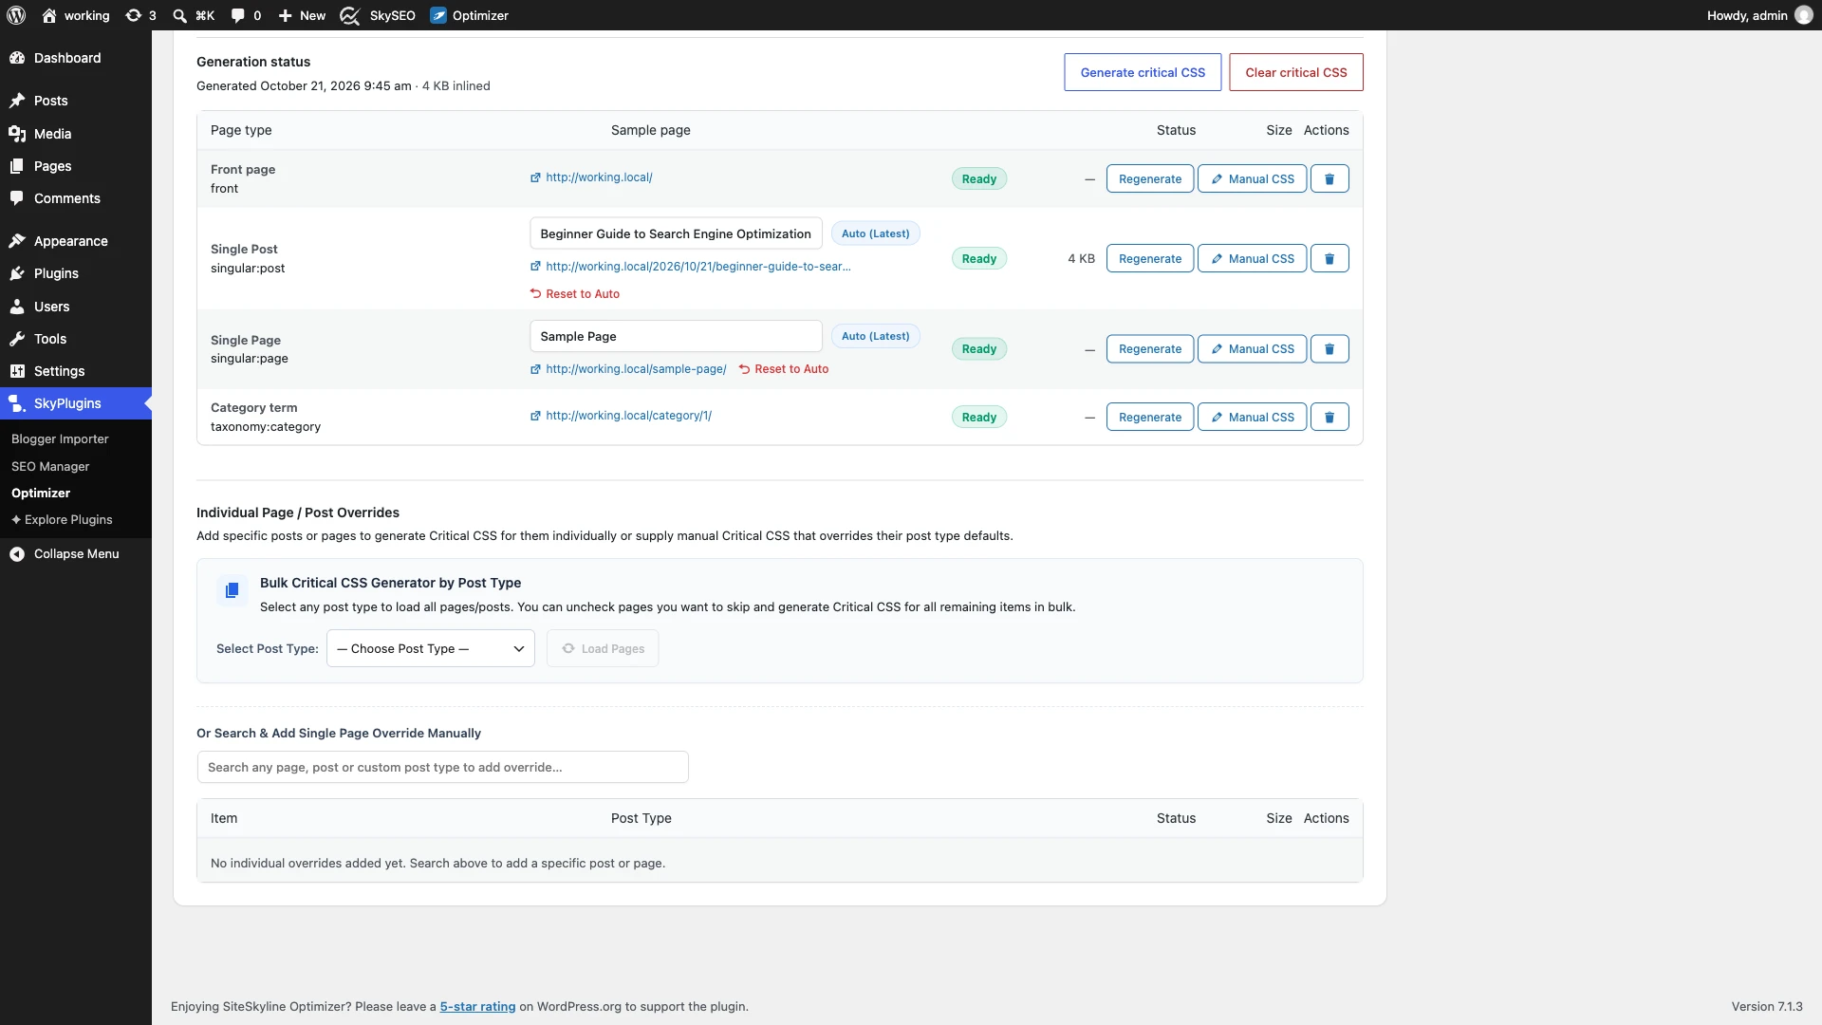This screenshot has height=1025, width=1822.
Task: Delete critical CSS for Single Page
Action: [1329, 348]
